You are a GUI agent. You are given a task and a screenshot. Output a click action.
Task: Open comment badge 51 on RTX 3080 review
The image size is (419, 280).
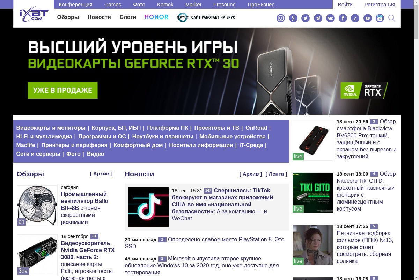tap(94, 236)
